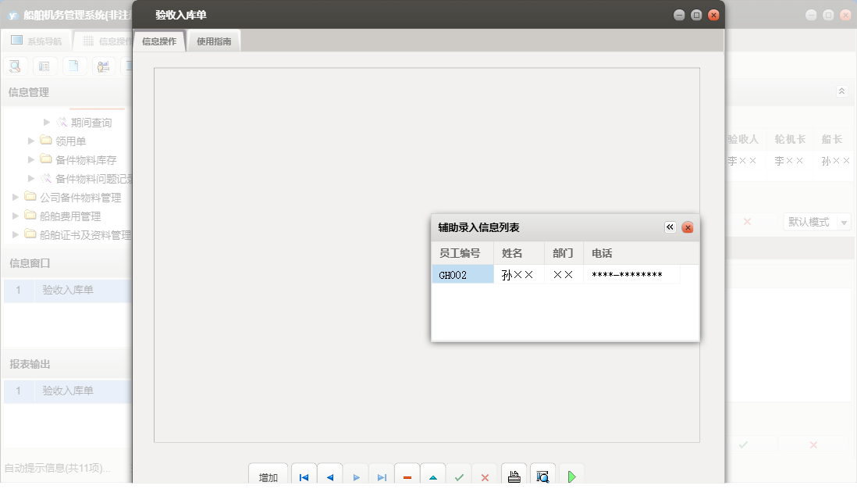
Task: Open print preview magnifier icon
Action: point(543,476)
